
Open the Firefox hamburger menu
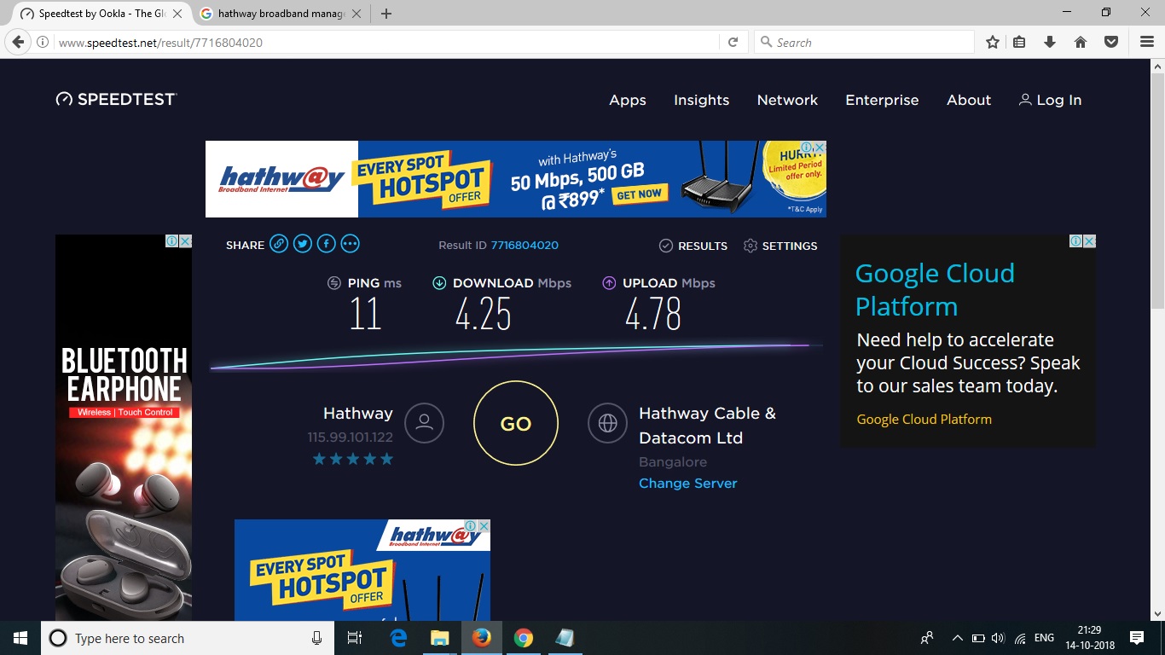(1147, 42)
